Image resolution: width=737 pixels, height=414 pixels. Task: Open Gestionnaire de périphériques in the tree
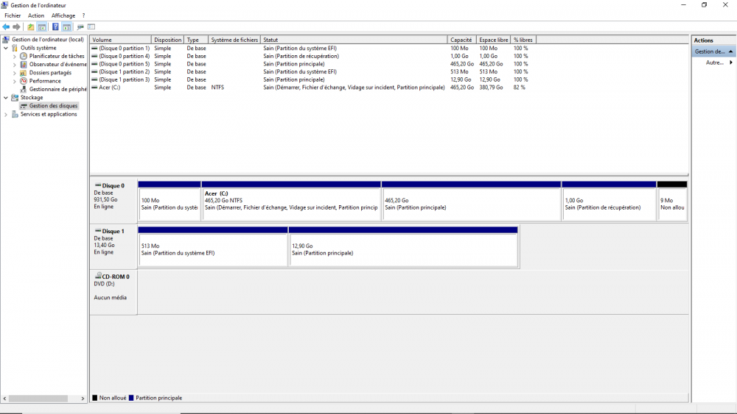pyautogui.click(x=57, y=89)
